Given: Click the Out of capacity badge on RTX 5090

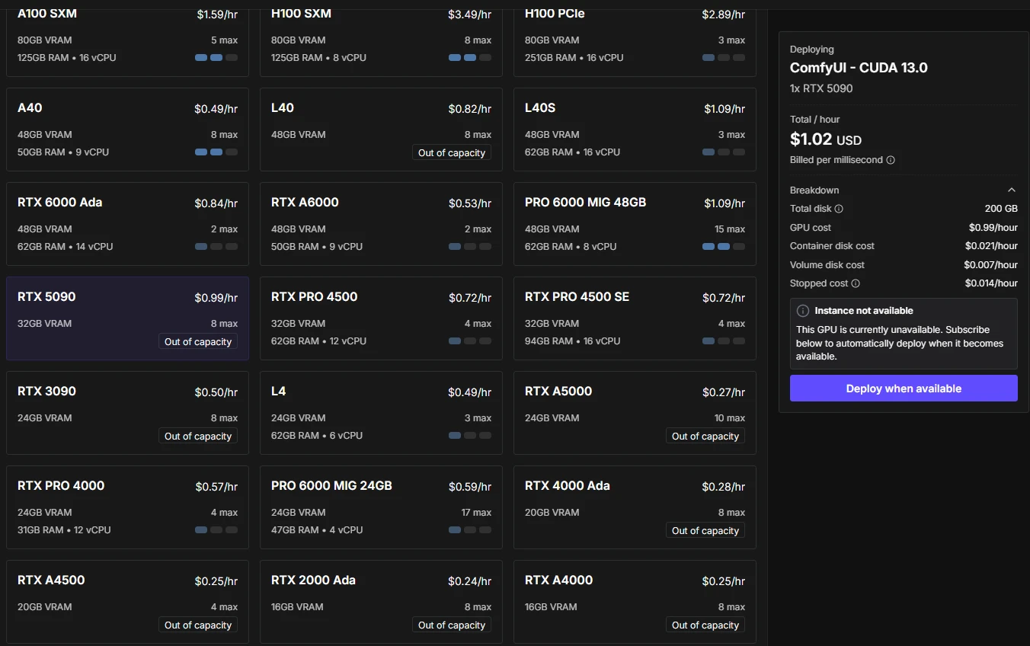Looking at the screenshot, I should coord(198,342).
